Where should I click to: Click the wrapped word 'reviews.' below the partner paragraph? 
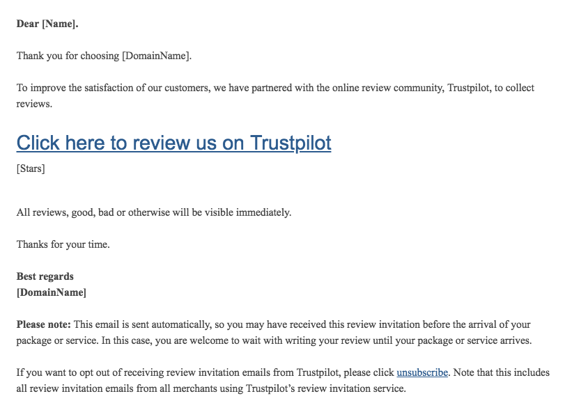pos(34,104)
